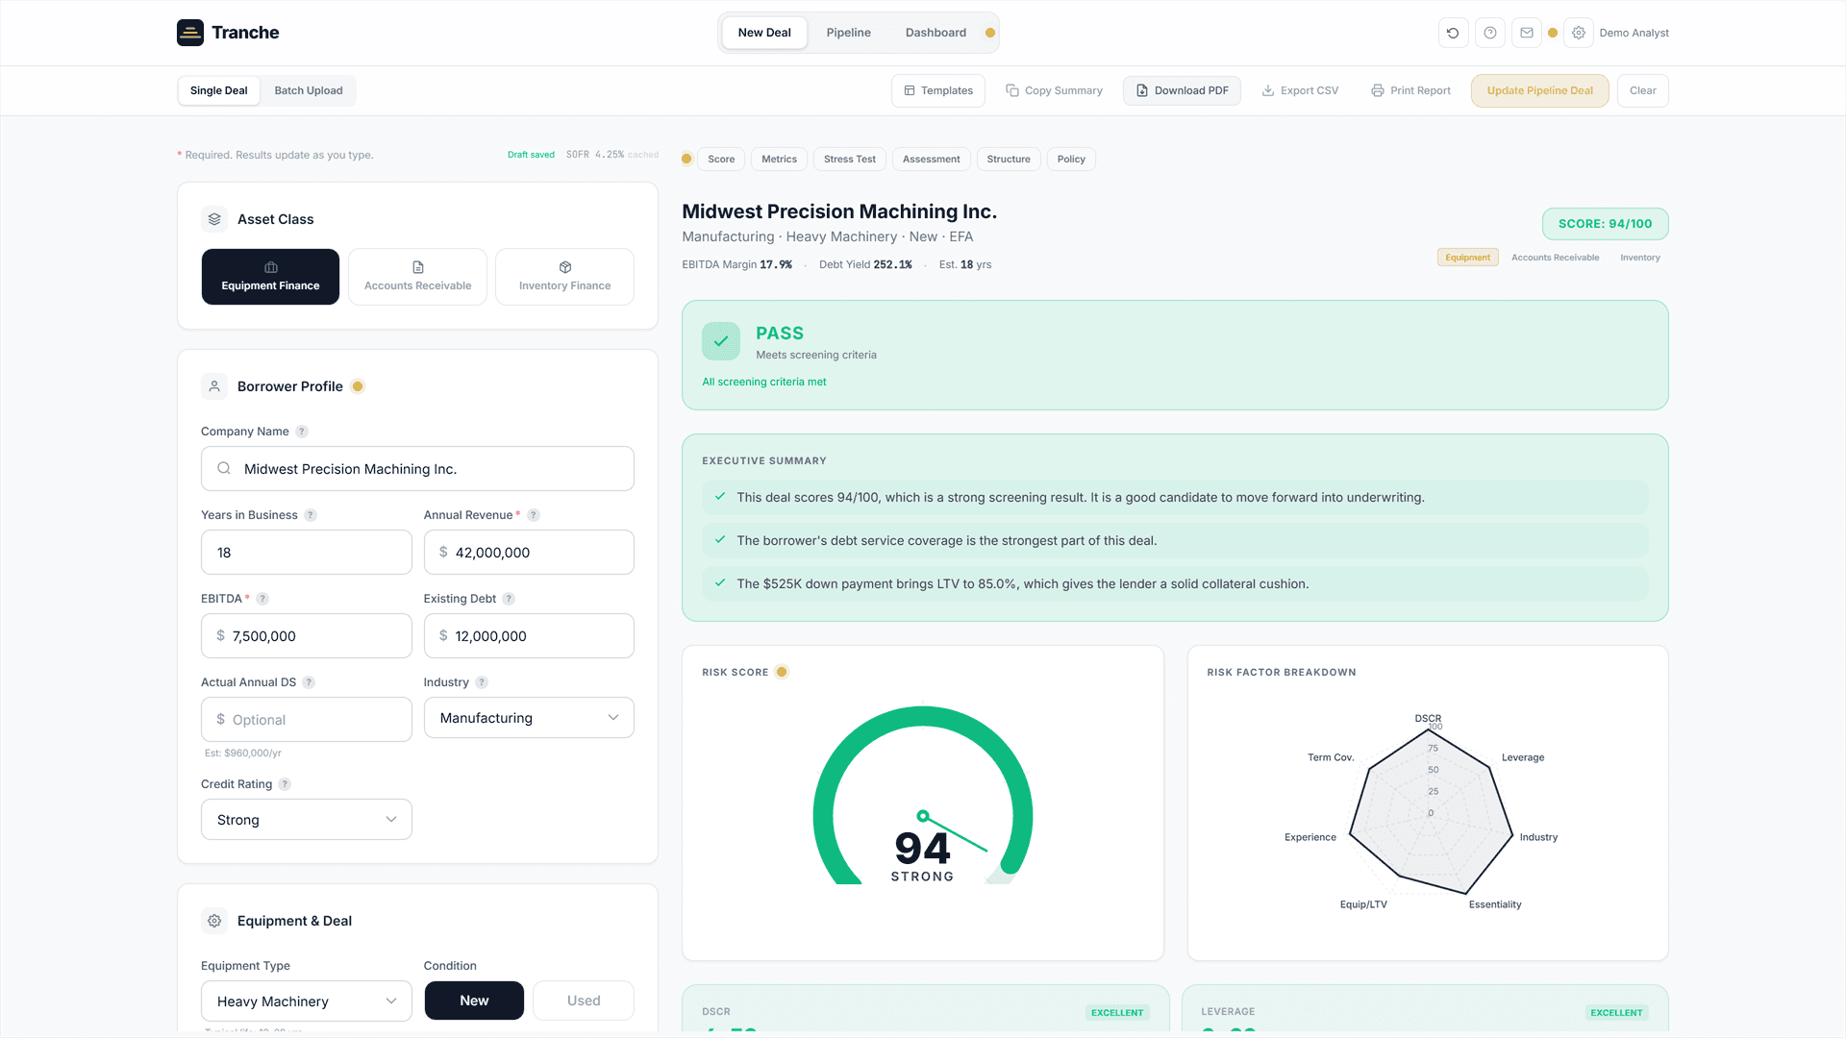Set equipment condition to Used
Image resolution: width=1846 pixels, height=1038 pixels.
click(x=584, y=1001)
